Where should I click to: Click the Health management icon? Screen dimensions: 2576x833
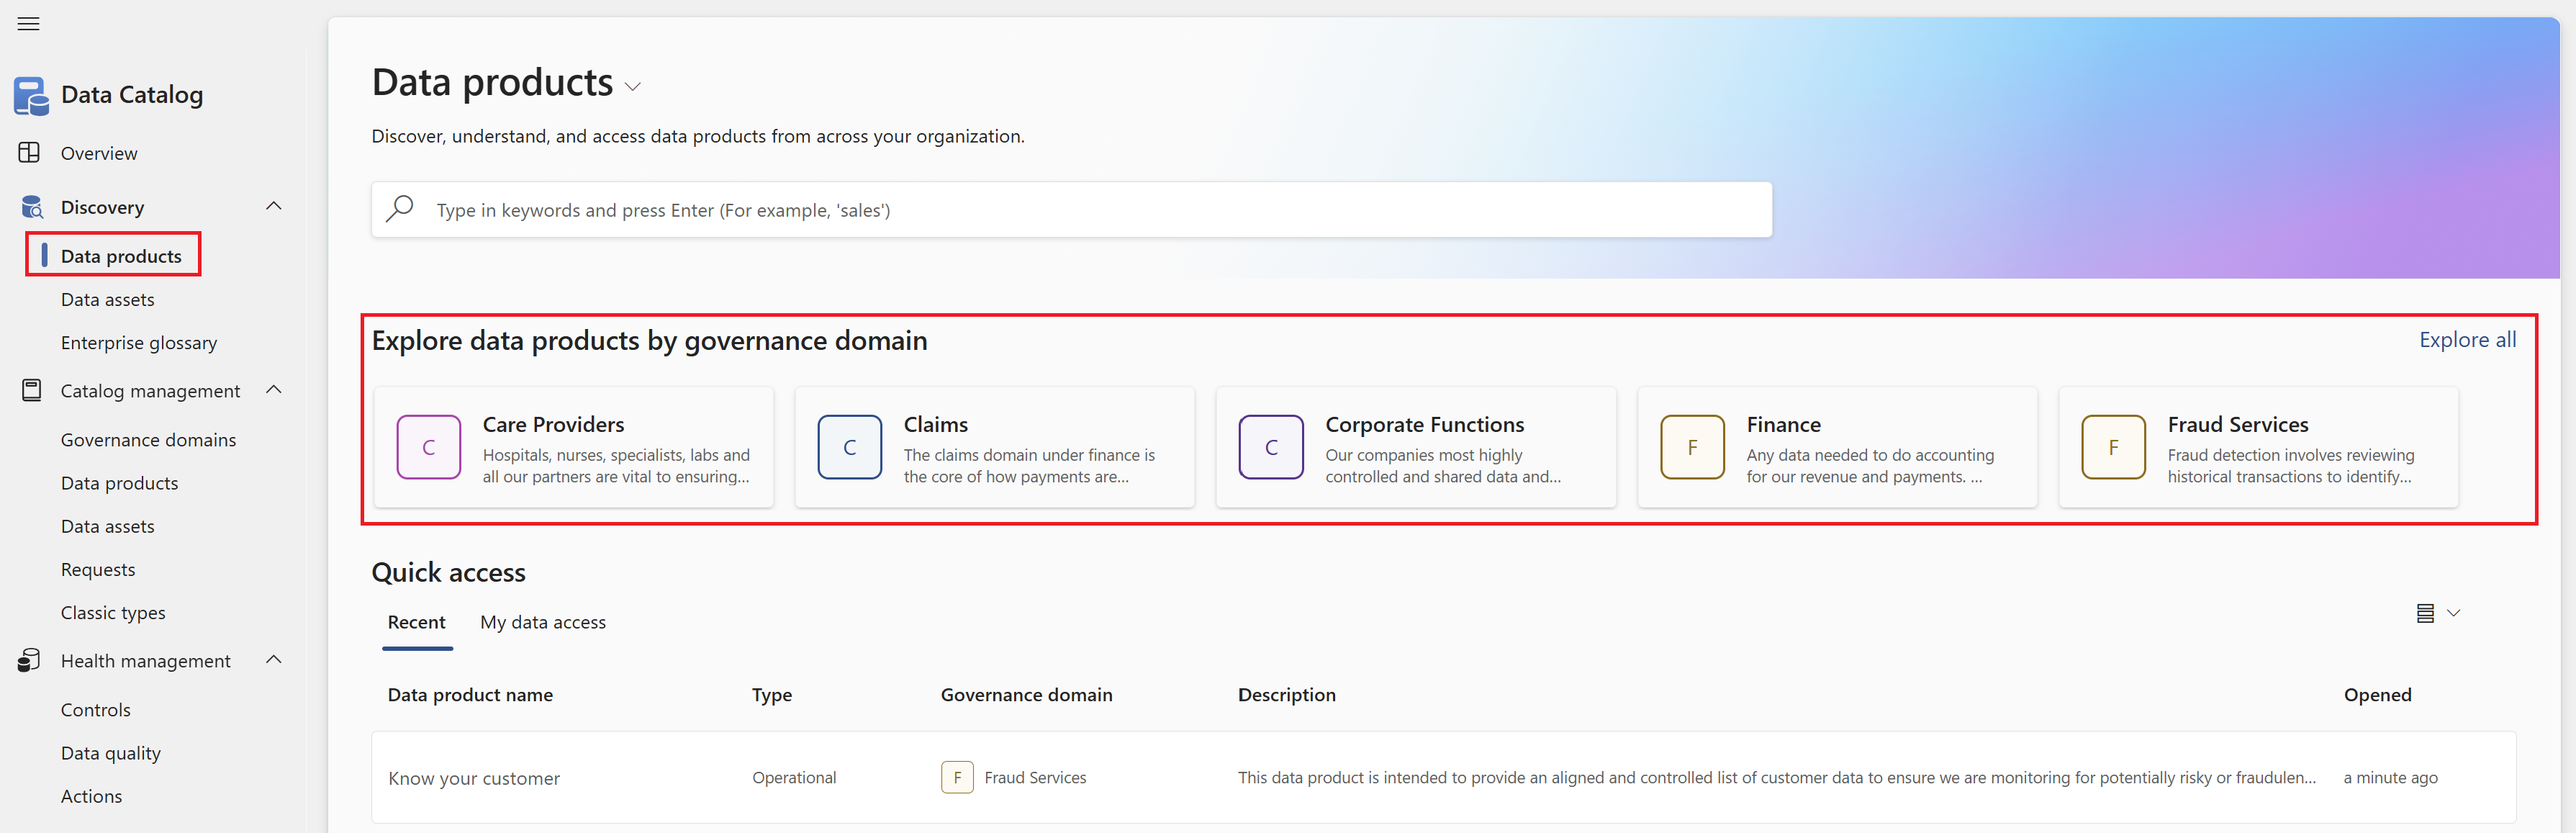[x=29, y=660]
